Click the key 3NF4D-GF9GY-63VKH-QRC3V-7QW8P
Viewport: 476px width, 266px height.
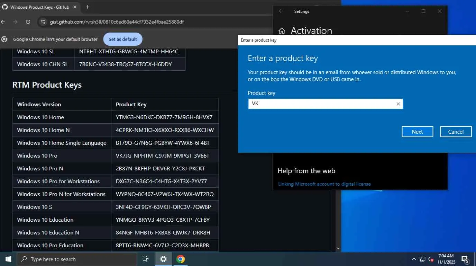[x=163, y=207]
